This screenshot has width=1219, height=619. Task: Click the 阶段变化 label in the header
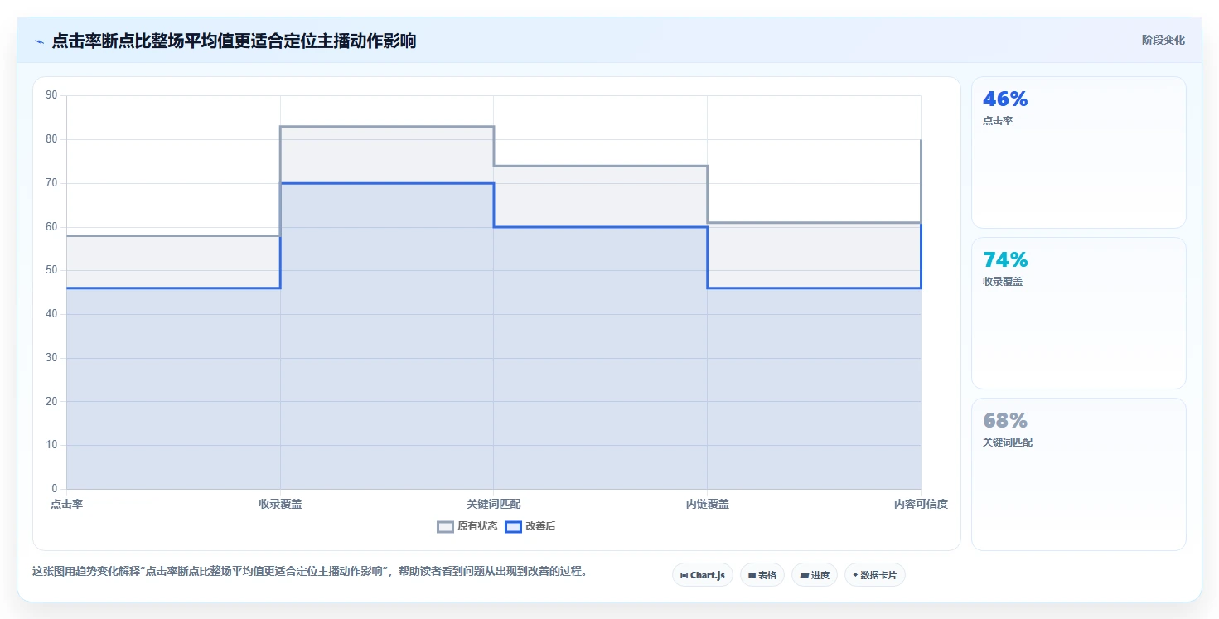point(1163,40)
